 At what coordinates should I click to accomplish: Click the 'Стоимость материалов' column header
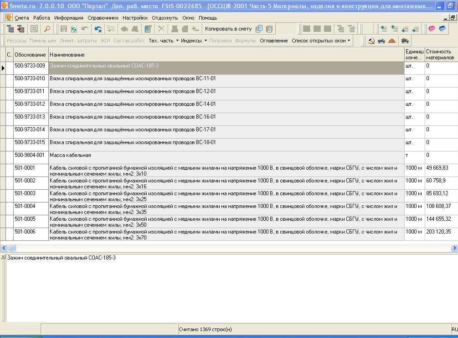tap(440, 55)
